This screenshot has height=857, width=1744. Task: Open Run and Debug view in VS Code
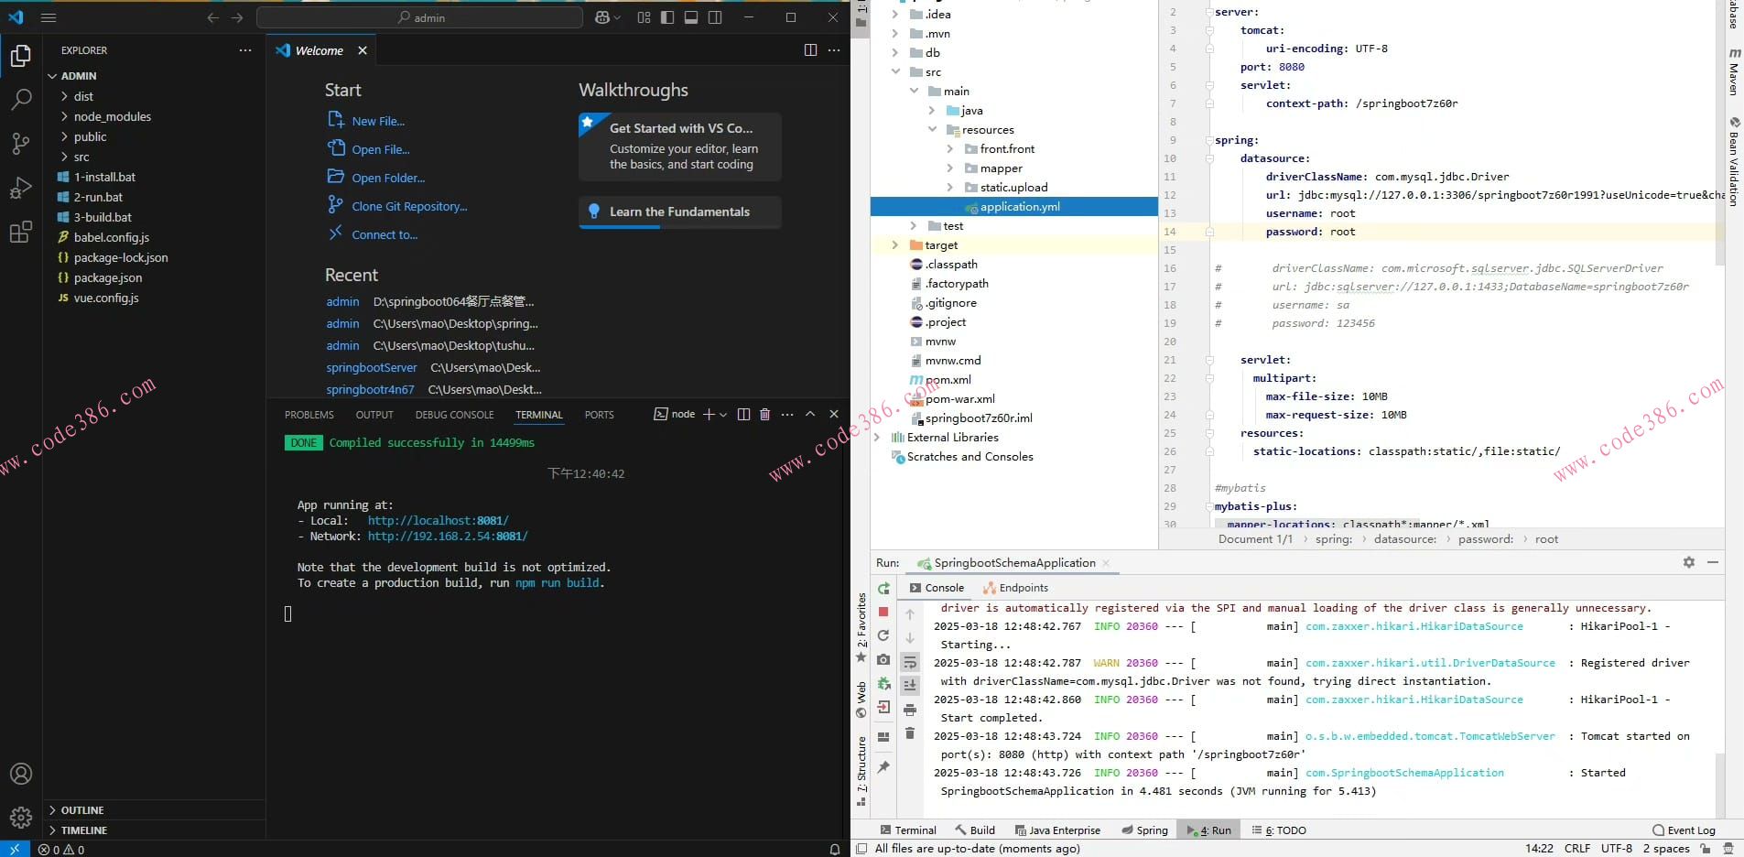(20, 188)
